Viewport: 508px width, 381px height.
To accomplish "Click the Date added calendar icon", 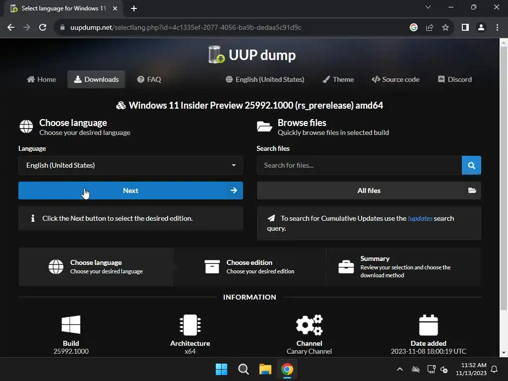I will pyautogui.click(x=428, y=325).
